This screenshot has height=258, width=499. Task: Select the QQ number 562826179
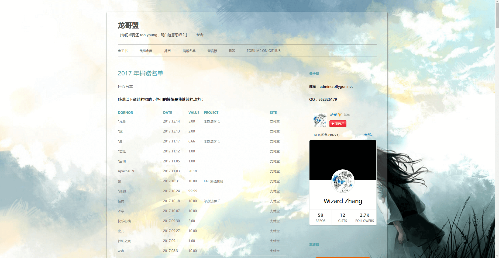(x=328, y=99)
